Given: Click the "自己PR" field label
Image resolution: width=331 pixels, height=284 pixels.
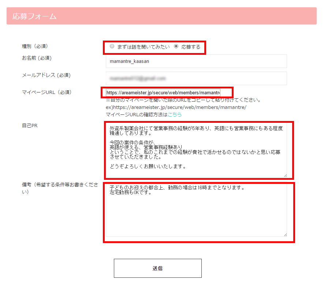Looking at the screenshot, I should 30,126.
